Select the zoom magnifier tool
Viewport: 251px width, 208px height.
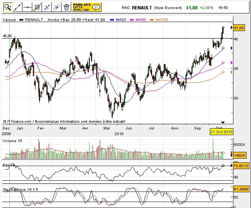click(8, 7)
